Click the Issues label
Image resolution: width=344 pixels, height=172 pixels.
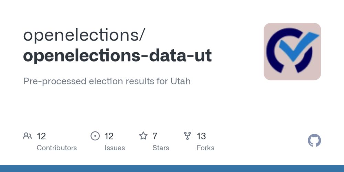(115, 148)
